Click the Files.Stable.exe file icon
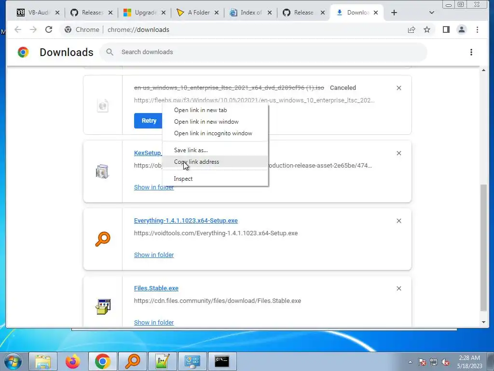Screen dimensions: 494x371 pyautogui.click(x=103, y=307)
